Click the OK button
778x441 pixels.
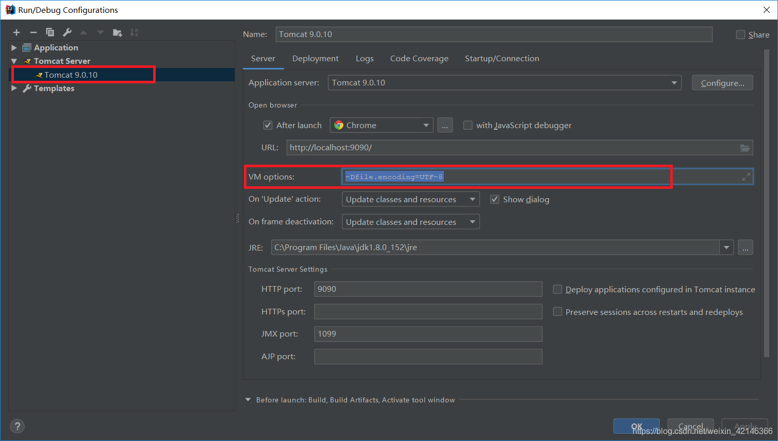[x=637, y=426]
